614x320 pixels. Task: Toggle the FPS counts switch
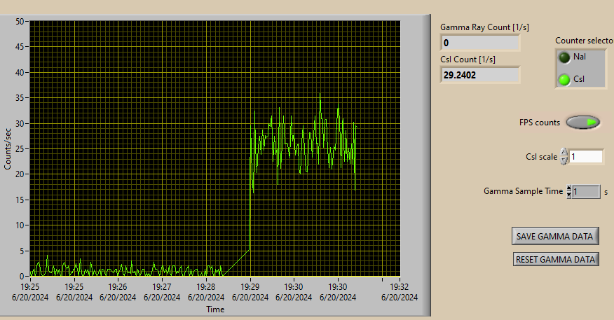[583, 123]
